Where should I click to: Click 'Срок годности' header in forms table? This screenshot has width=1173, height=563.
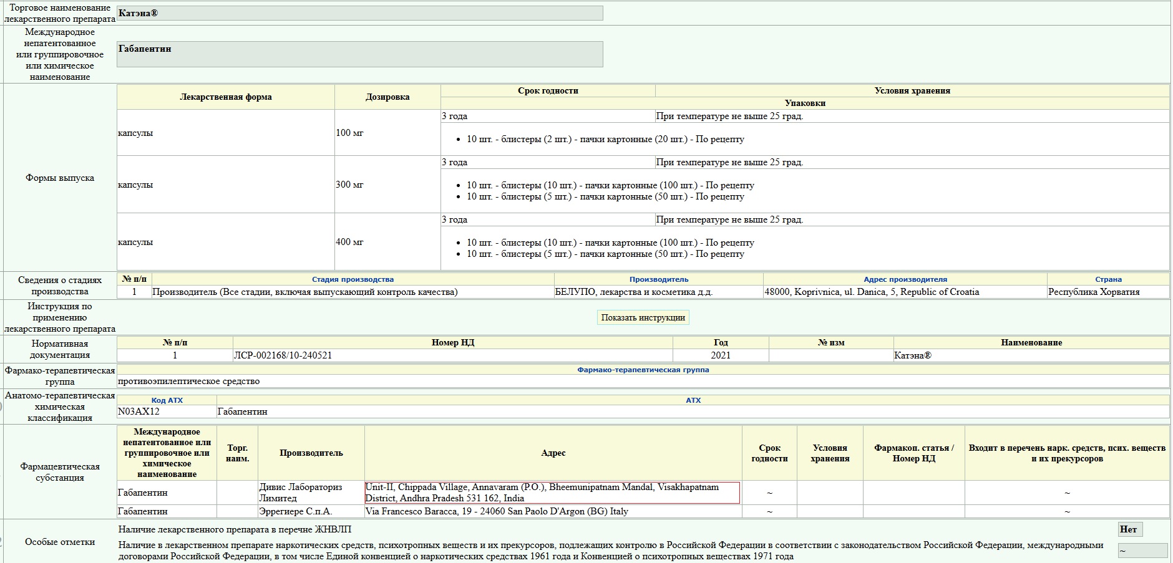(x=548, y=90)
